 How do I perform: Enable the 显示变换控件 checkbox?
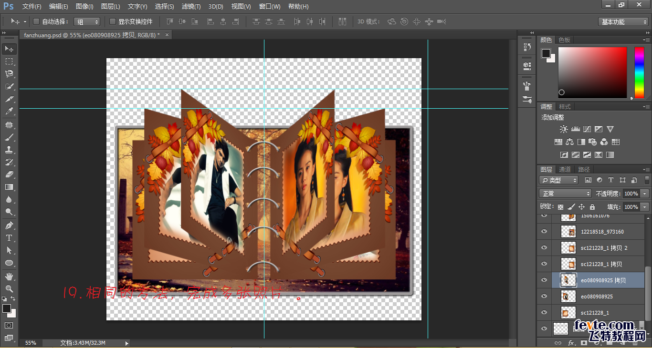click(x=113, y=21)
